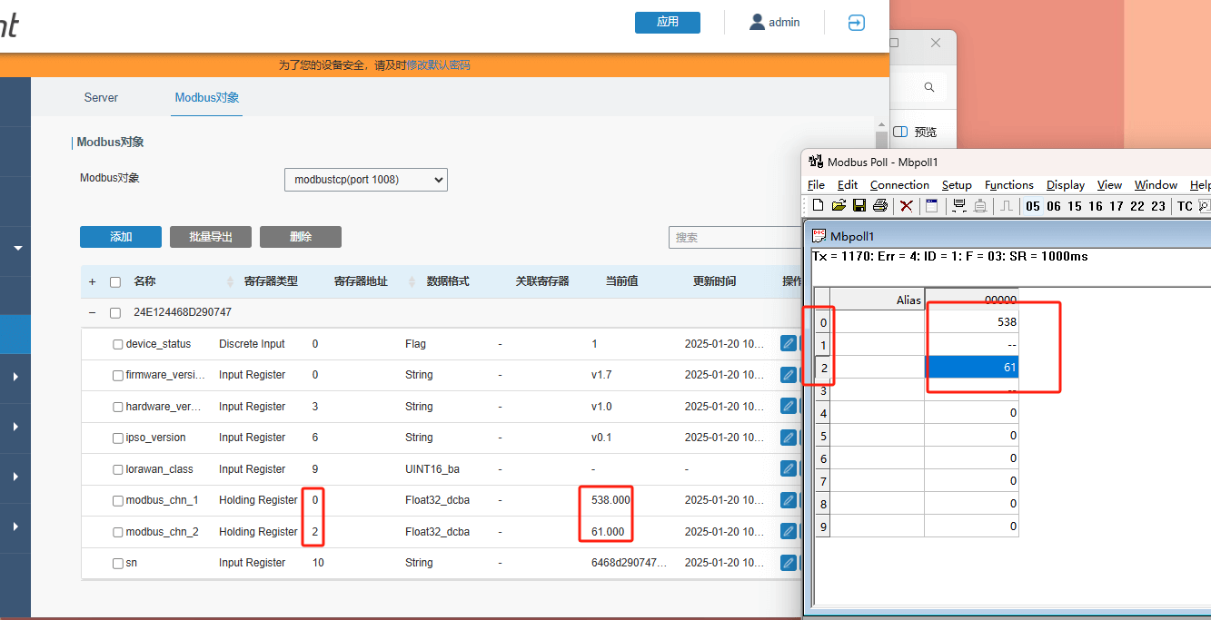Screen dimensions: 1211x620
Task: Click the blue 添加 button
Action: (121, 237)
